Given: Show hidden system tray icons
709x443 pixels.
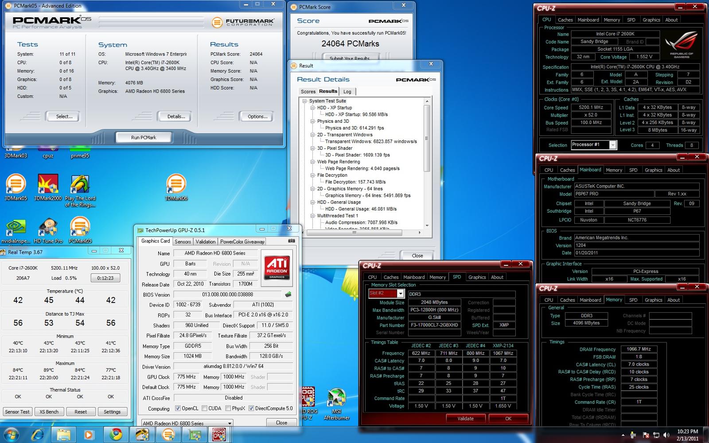Looking at the screenshot, I should [x=623, y=435].
